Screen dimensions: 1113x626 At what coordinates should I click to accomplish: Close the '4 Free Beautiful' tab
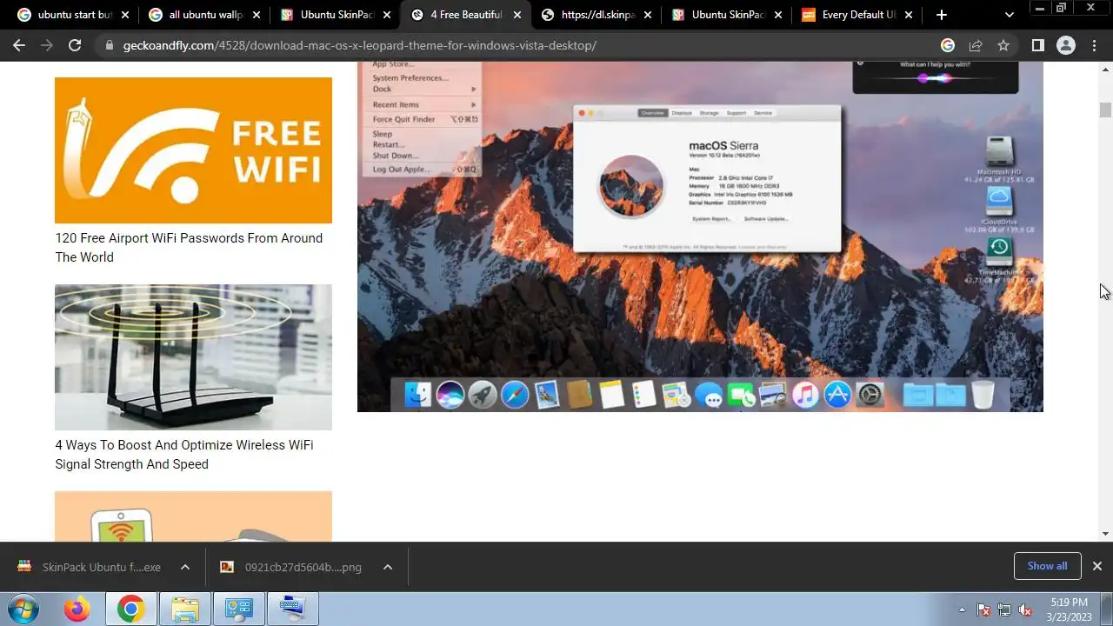coord(517,15)
